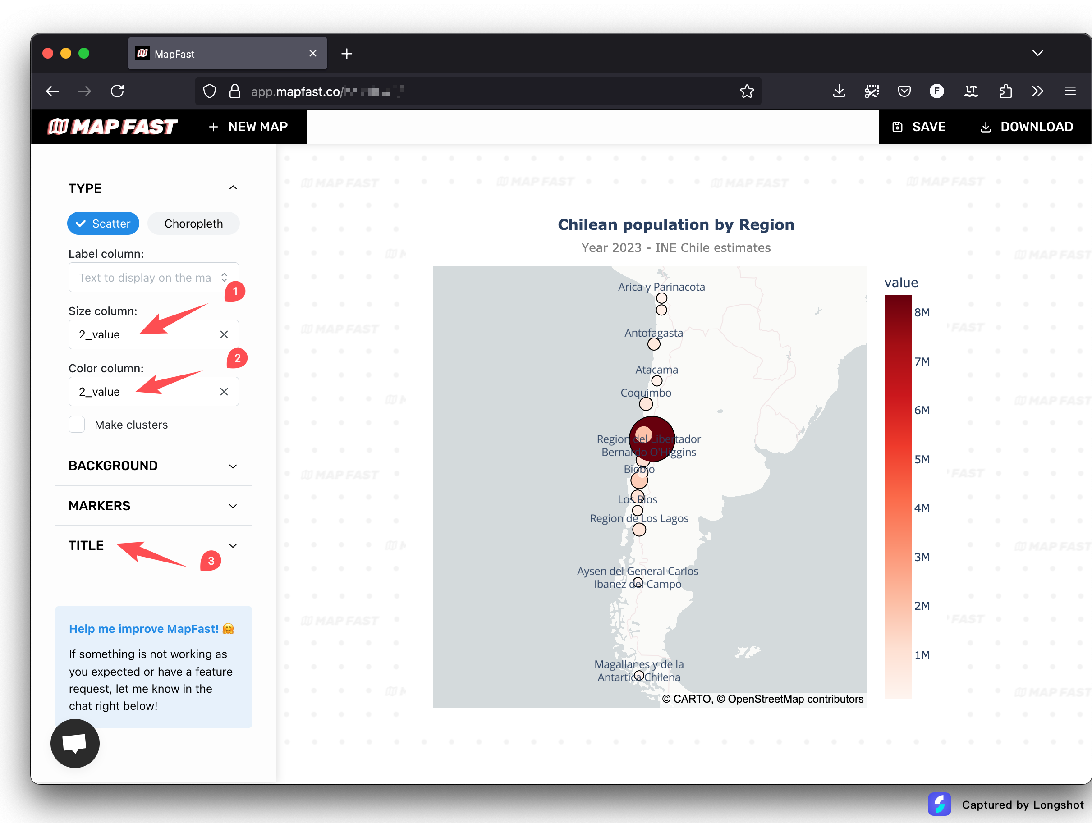Viewport: 1092px width, 823px height.
Task: Reload the page
Action: 118,91
